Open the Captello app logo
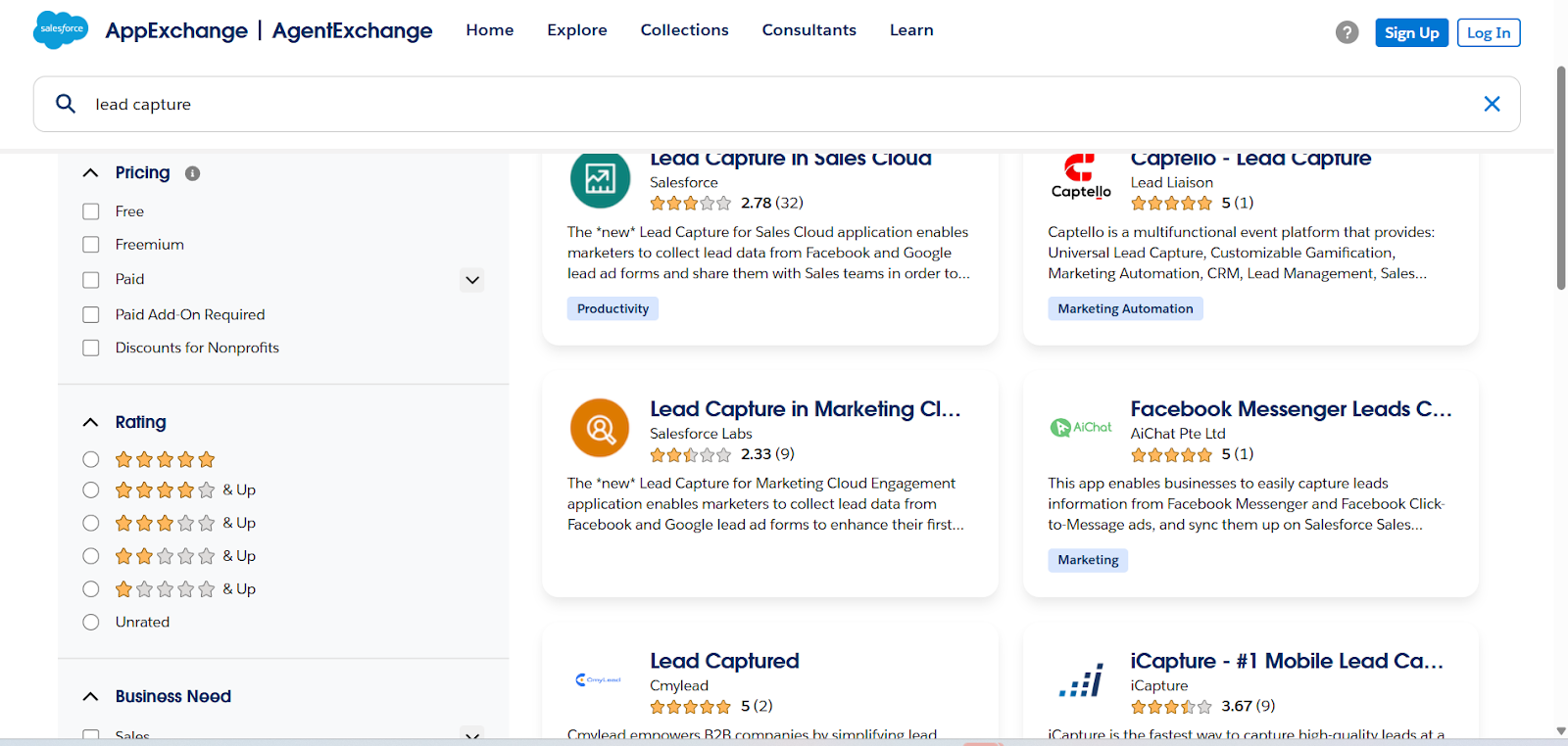The width and height of the screenshot is (1568, 746). 1081,177
